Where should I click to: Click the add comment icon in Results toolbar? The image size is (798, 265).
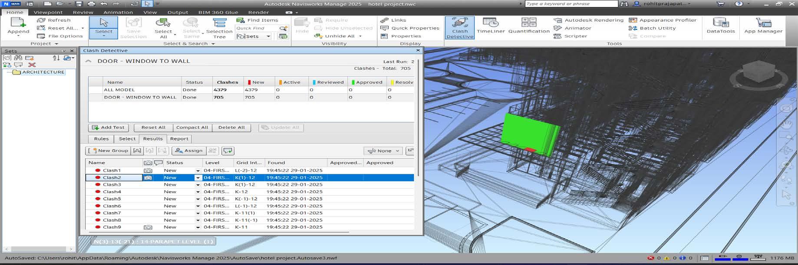tap(228, 150)
